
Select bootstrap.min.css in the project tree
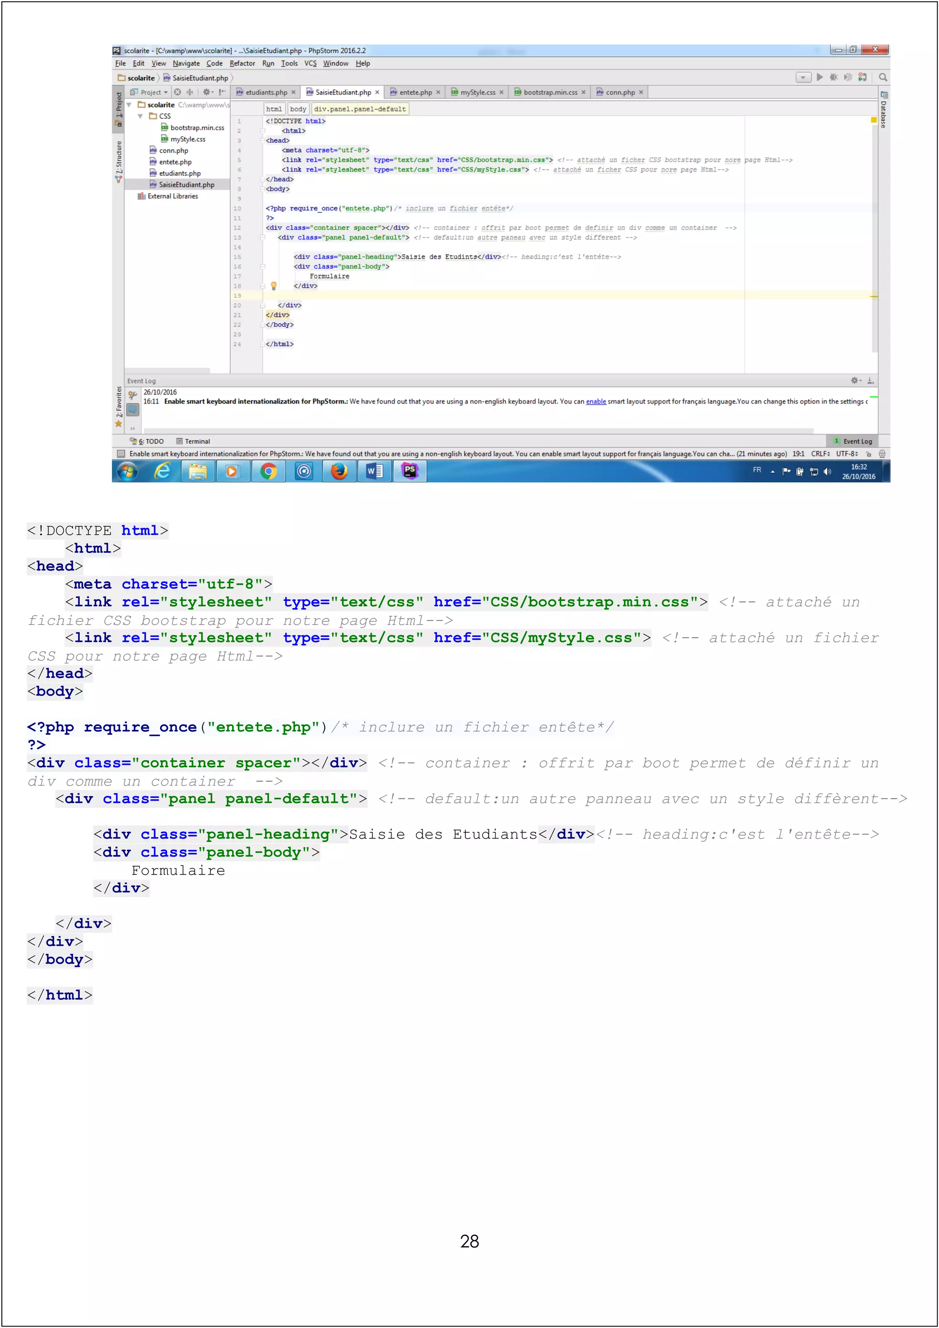point(193,128)
